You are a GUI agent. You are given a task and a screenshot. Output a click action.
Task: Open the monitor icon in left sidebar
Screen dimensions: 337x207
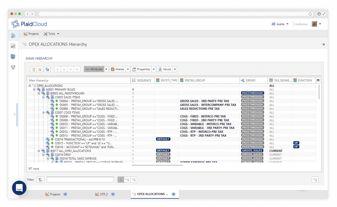click(13, 56)
